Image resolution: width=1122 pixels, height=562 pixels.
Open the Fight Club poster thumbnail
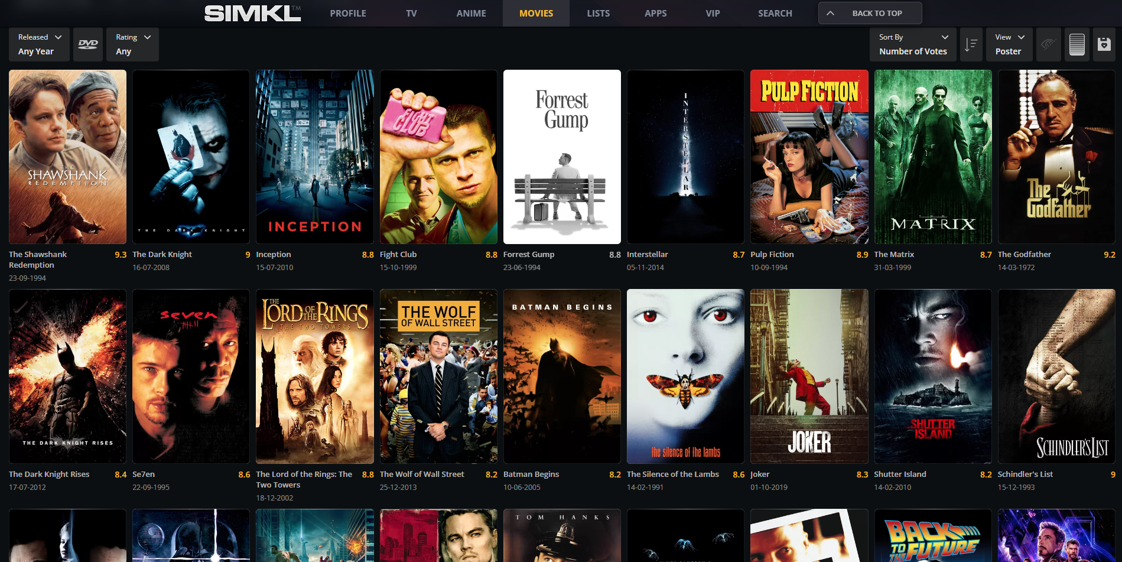(438, 157)
